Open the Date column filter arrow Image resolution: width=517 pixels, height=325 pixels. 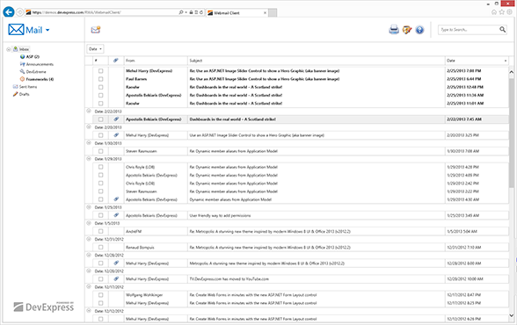point(505,61)
